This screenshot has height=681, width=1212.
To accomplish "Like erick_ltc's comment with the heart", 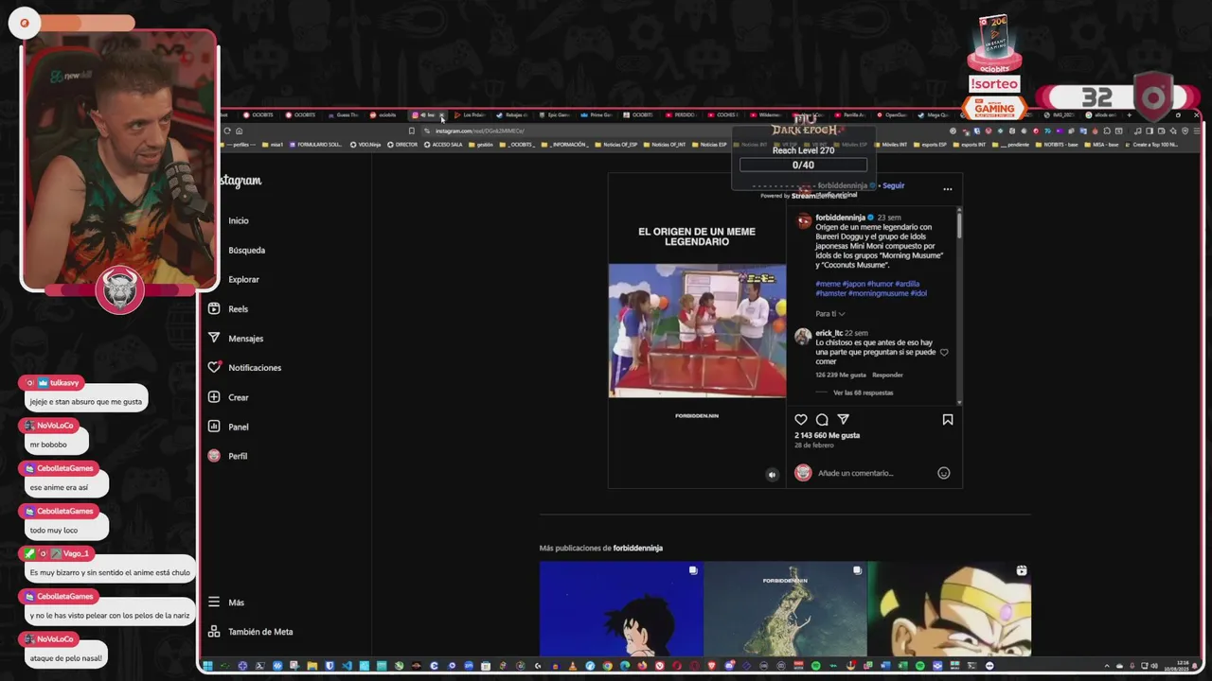I will 944,352.
